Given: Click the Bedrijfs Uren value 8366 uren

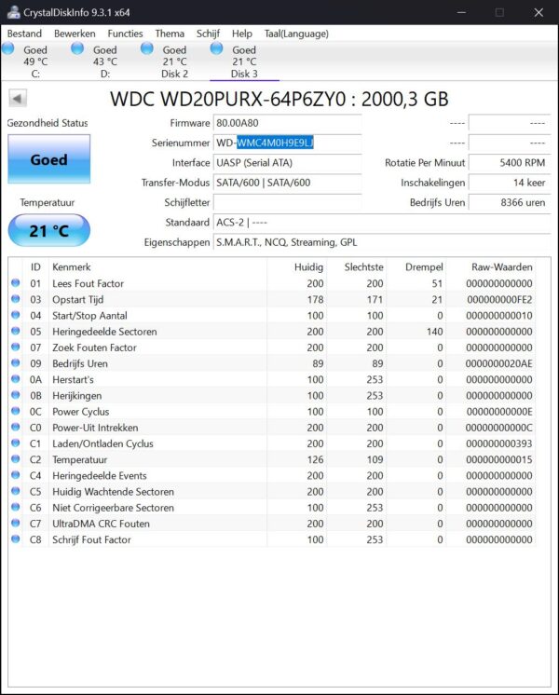Looking at the screenshot, I should [x=510, y=202].
